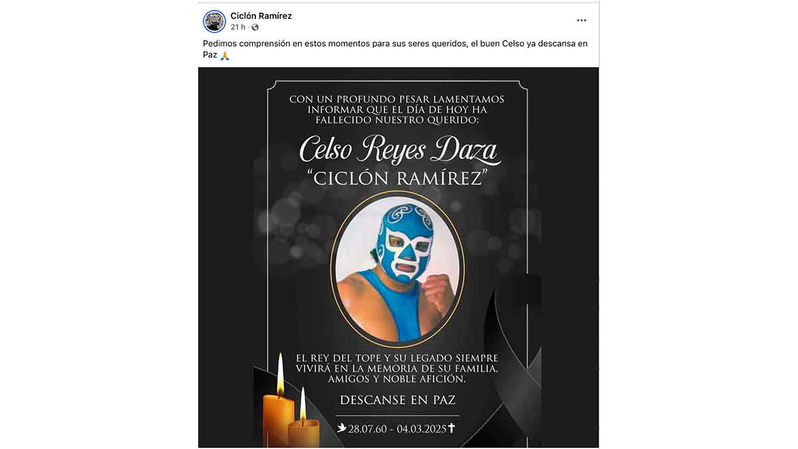Screen dimensions: 798x449
Task: Click the praying hands emoji in post
Action: click(225, 56)
